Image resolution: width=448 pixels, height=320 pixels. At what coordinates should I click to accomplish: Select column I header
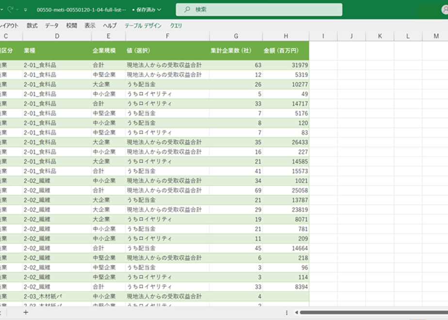coord(323,36)
